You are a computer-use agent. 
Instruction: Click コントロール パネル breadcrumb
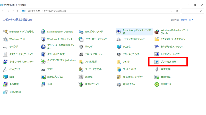click(x=34, y=11)
